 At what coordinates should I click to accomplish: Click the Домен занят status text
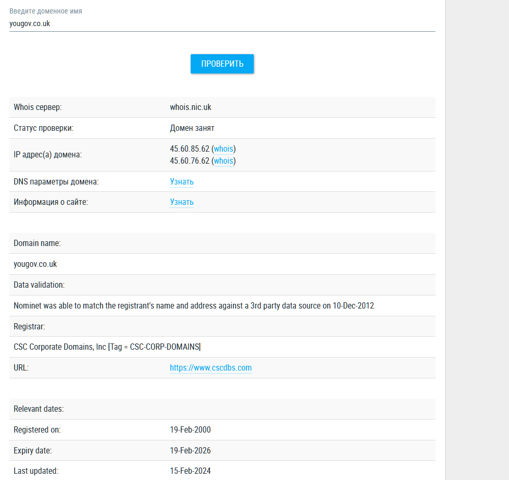pyautogui.click(x=192, y=128)
